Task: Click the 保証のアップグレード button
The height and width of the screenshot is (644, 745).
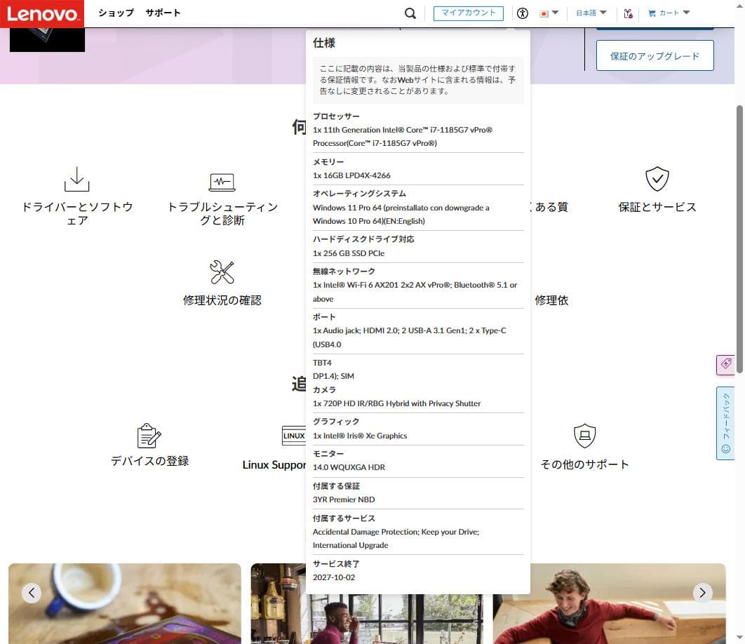Action: pos(655,56)
